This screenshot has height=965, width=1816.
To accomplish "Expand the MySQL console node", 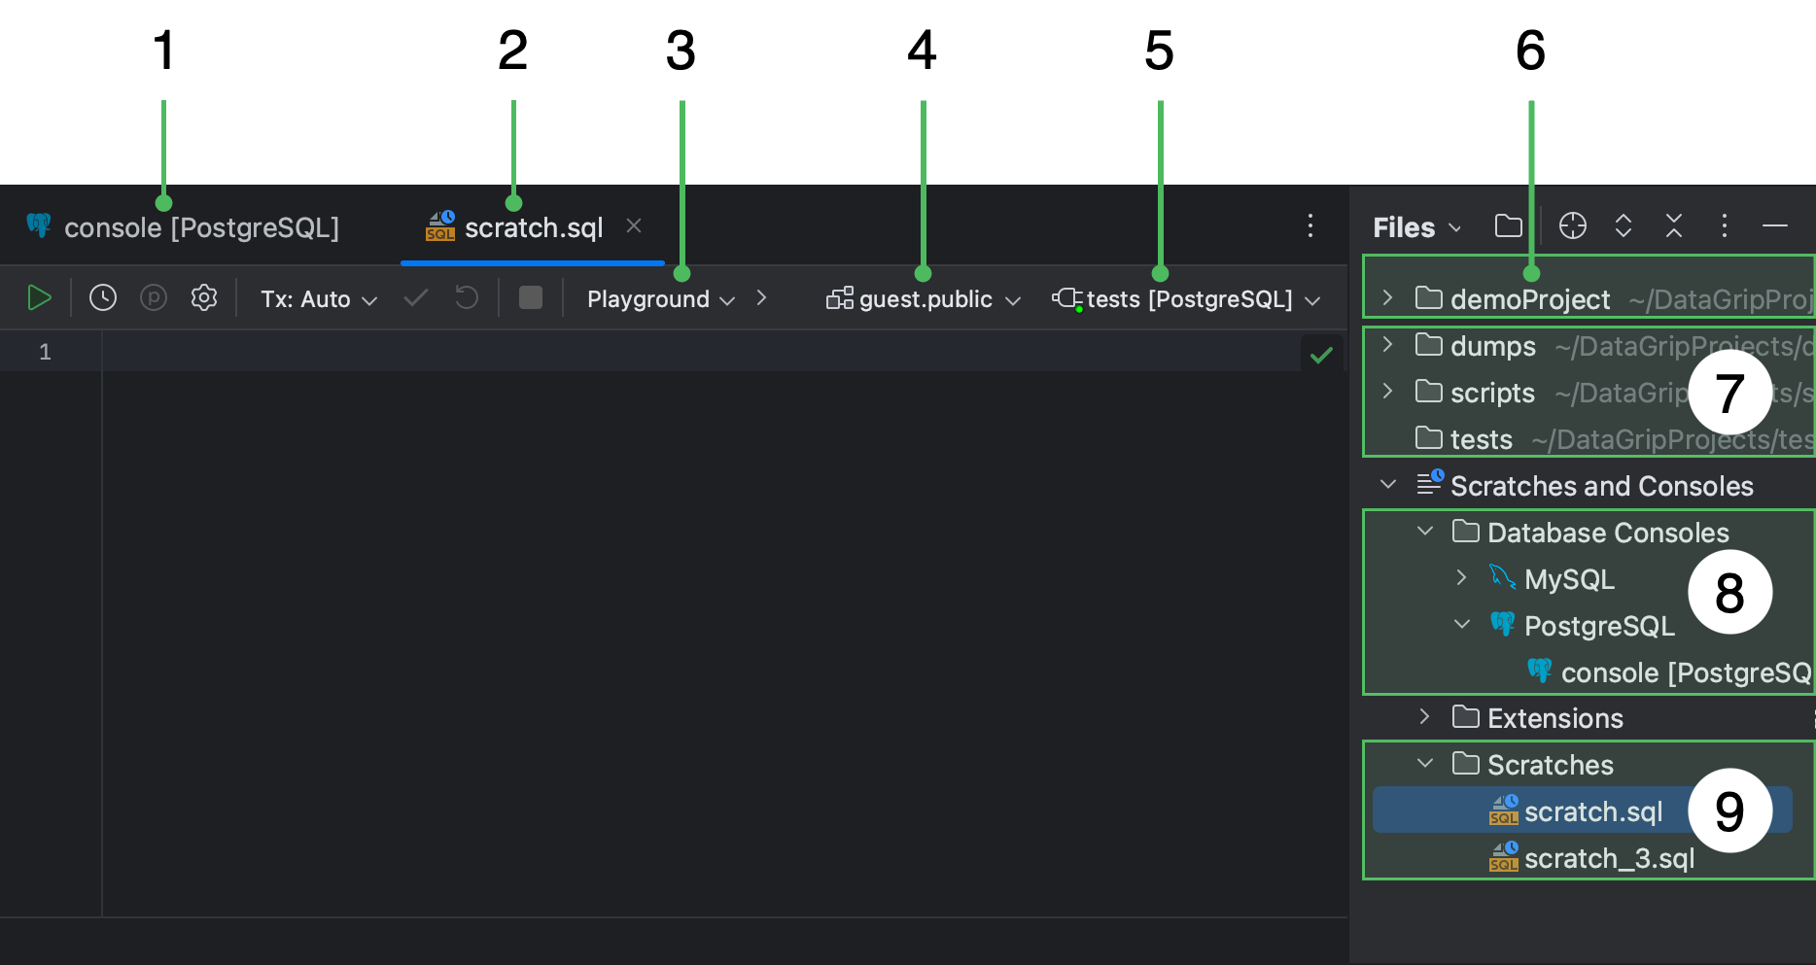I will [x=1461, y=577].
